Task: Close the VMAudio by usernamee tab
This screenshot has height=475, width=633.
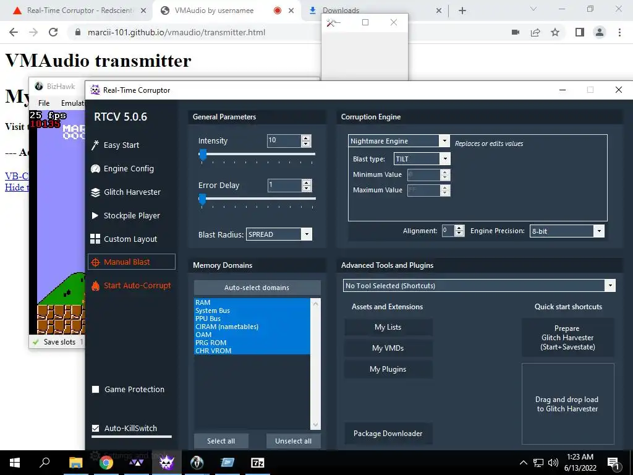Action: pyautogui.click(x=291, y=11)
